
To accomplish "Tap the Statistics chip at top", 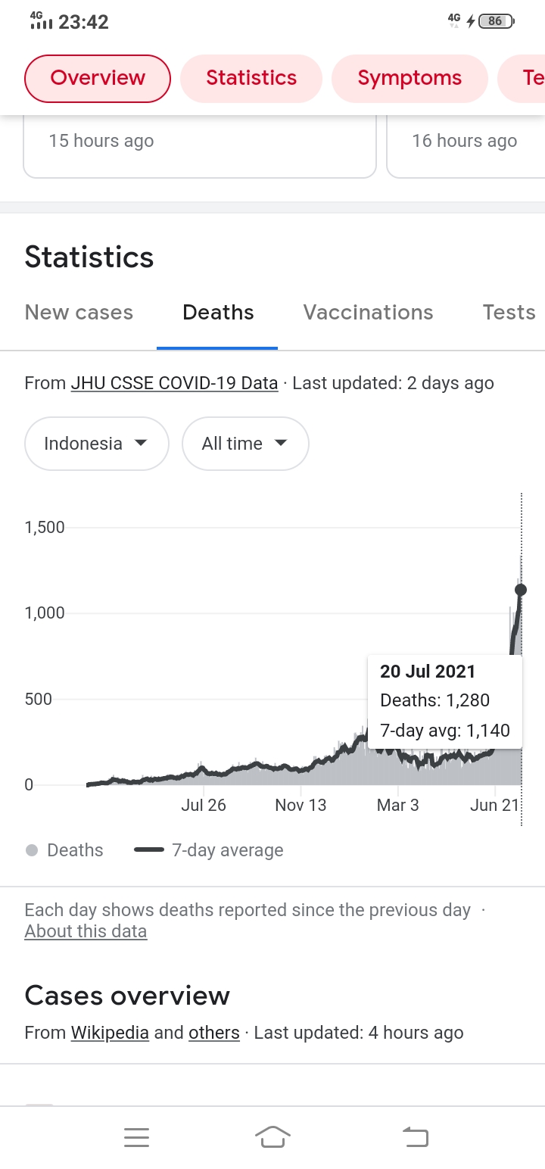I will pos(251,78).
